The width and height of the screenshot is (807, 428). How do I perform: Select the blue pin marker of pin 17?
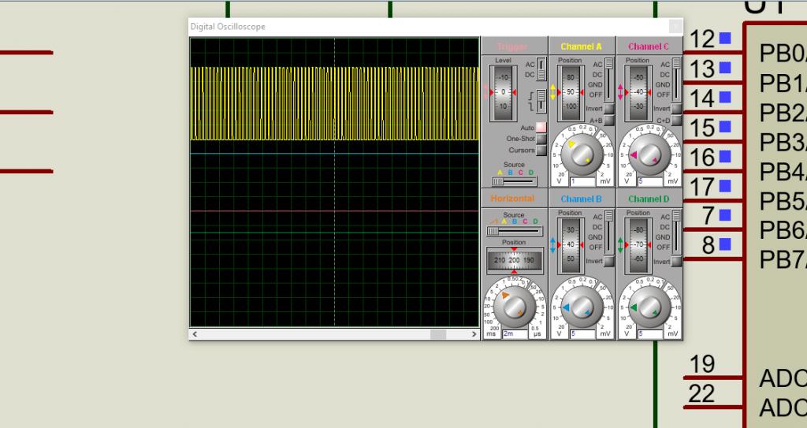(725, 185)
